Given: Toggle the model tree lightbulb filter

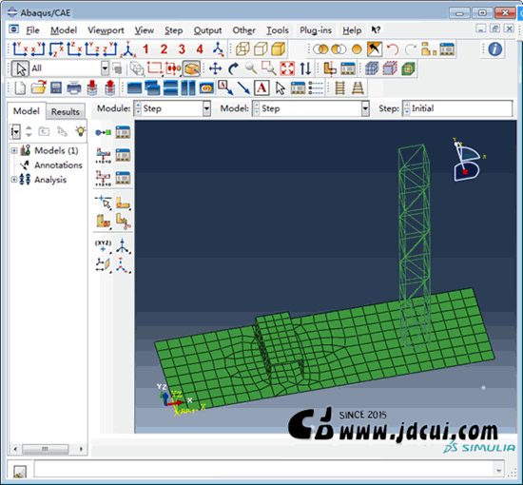Looking at the screenshot, I should pyautogui.click(x=81, y=131).
